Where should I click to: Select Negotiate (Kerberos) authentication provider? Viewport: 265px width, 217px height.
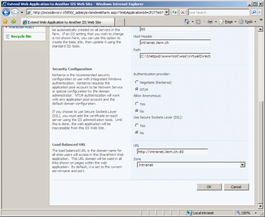point(137,82)
